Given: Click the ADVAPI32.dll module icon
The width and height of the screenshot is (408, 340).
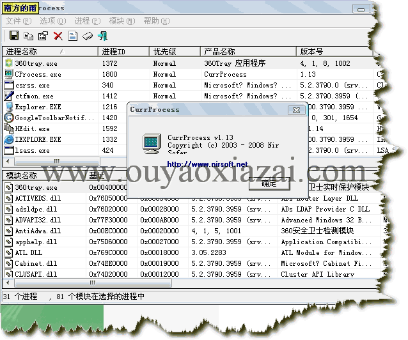Looking at the screenshot, I should tap(9, 220).
